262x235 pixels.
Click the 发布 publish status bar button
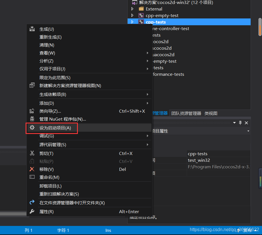[246, 230]
